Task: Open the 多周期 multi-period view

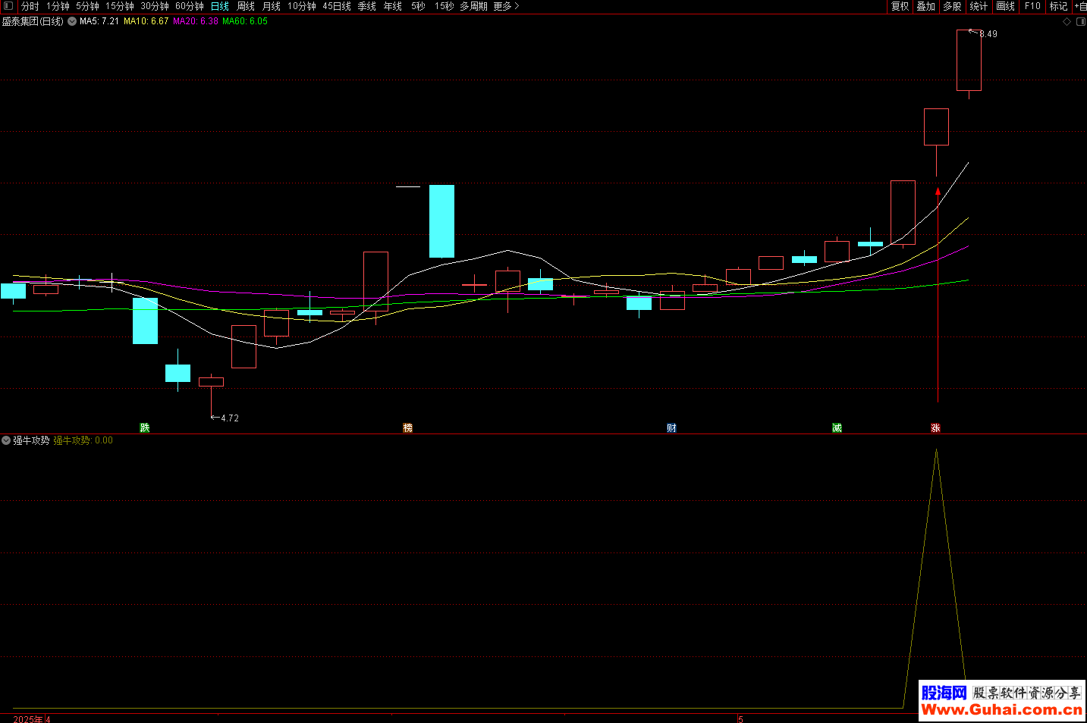Action: click(x=474, y=6)
